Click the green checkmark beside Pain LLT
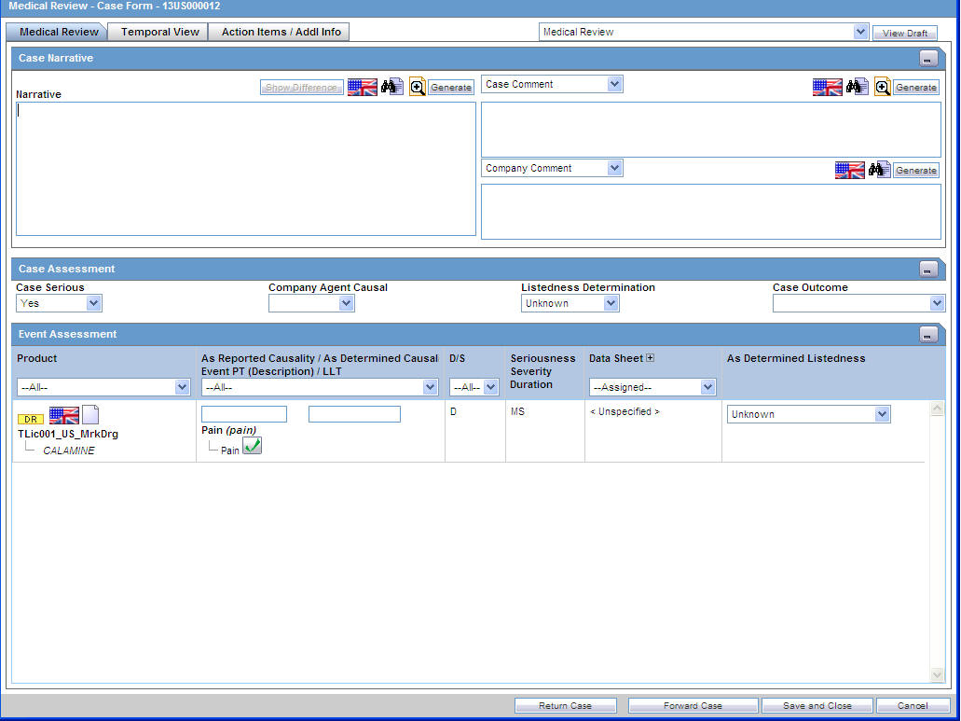This screenshot has height=721, width=961. click(252, 446)
